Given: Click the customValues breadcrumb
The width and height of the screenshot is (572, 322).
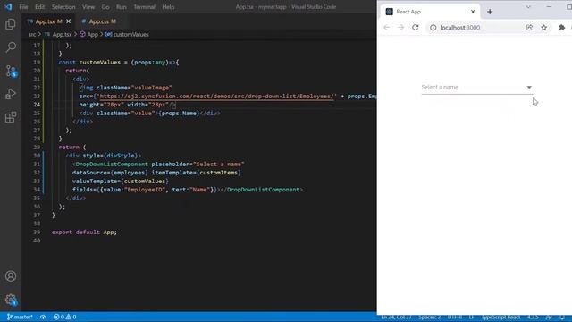Looking at the screenshot, I should (x=127, y=34).
